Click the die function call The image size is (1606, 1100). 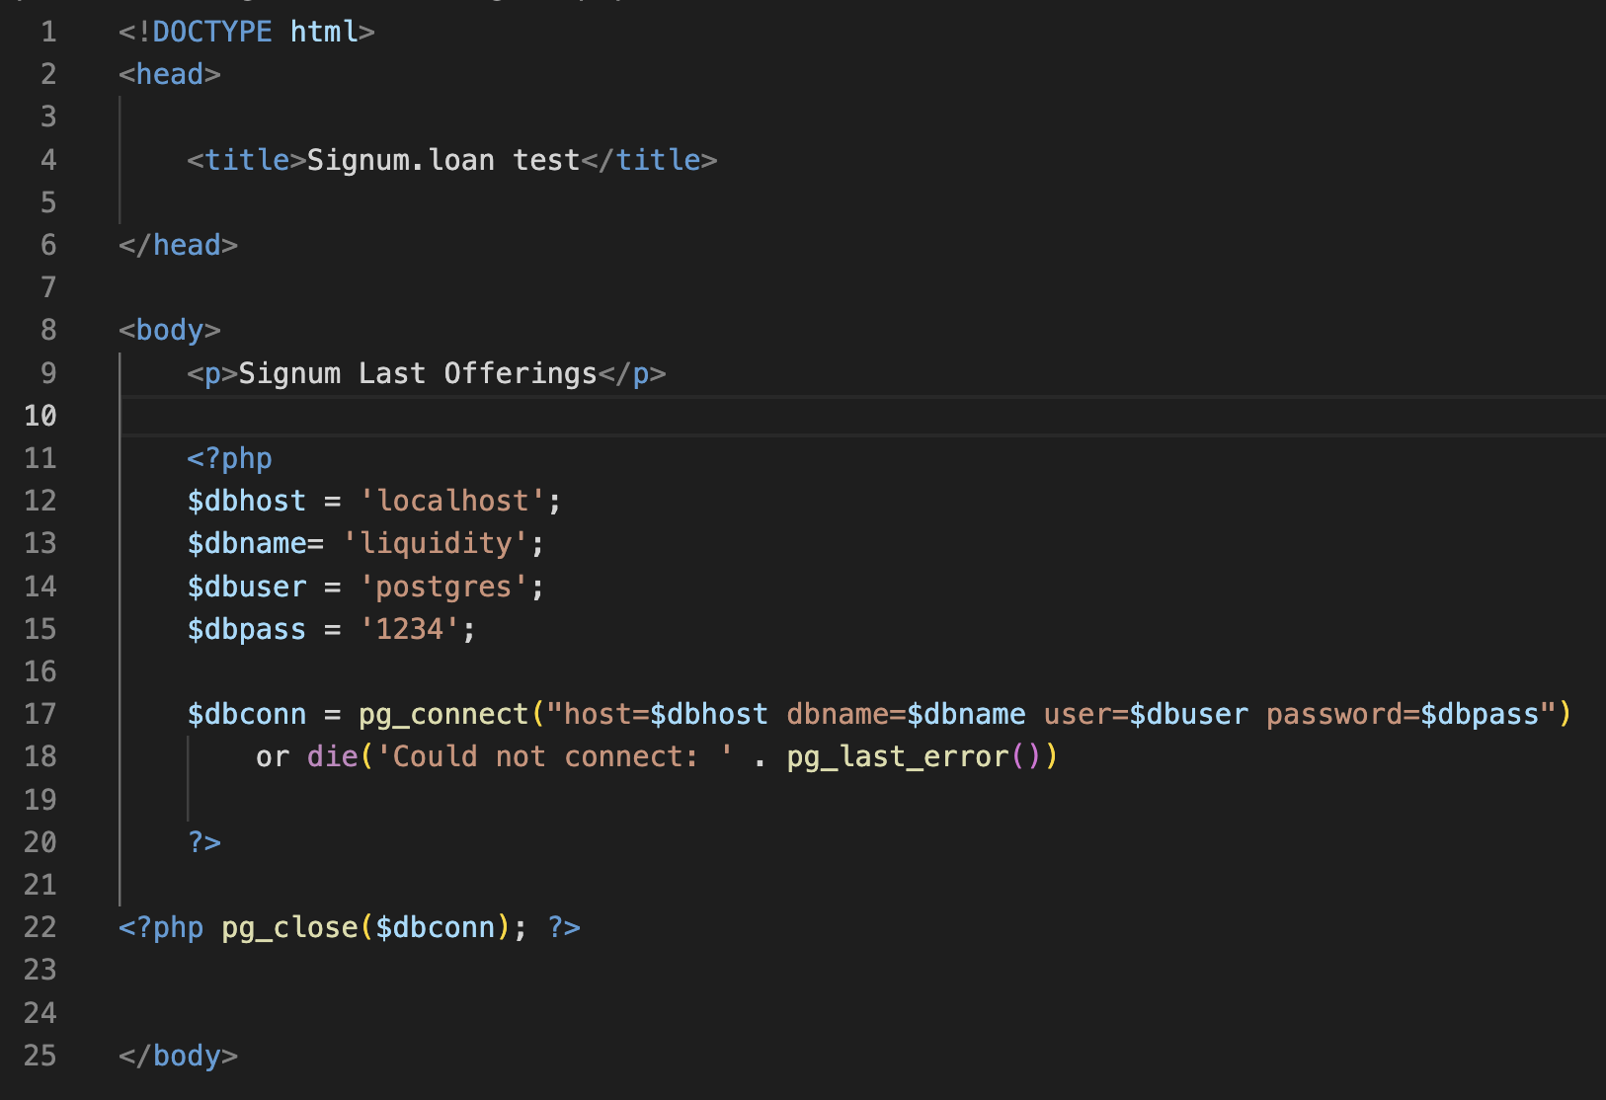pos(332,756)
